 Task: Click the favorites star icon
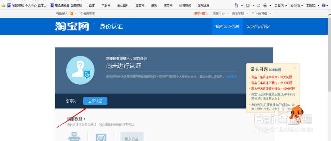[x=3, y=6]
